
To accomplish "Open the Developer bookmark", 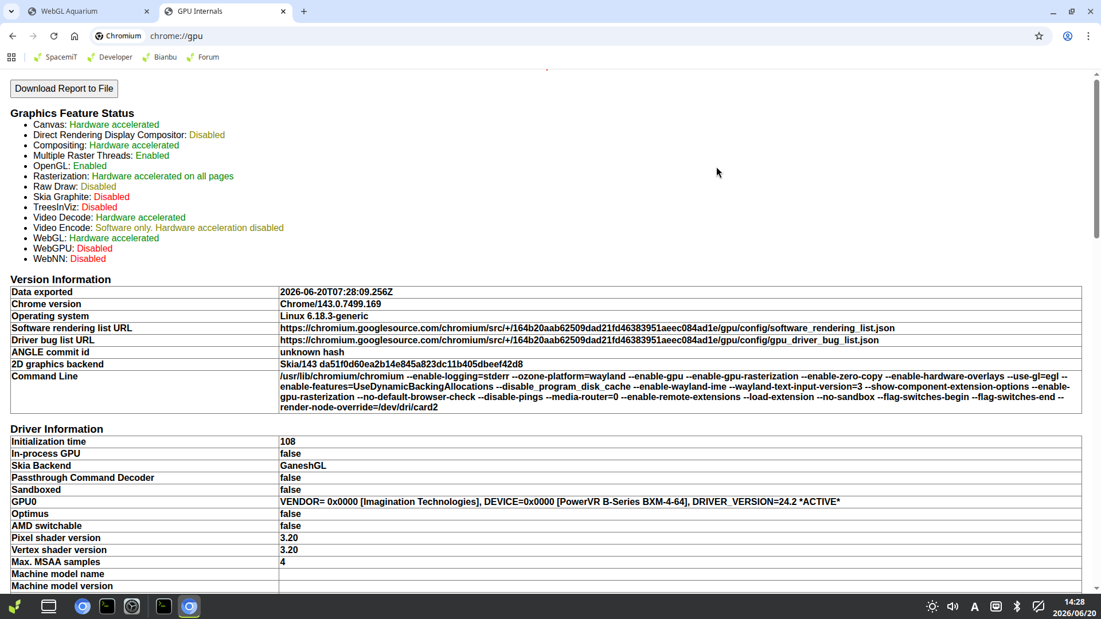I will tap(110, 57).
